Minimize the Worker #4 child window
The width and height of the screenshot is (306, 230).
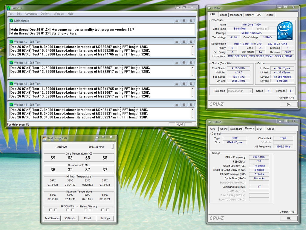pos(177,105)
